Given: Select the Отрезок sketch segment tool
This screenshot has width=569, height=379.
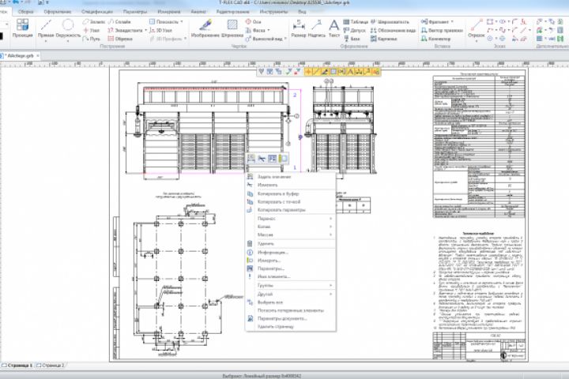Looking at the screenshot, I should pos(476,29).
